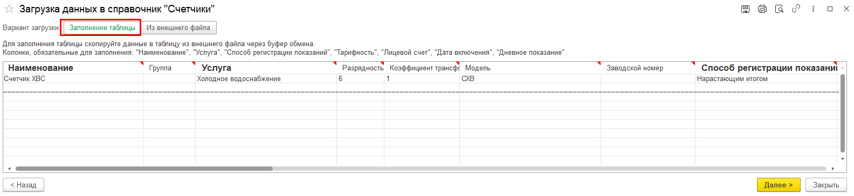Image resolution: width=854 pixels, height=196 pixels.
Task: Click the 'Коэффициент трансф' column header
Action: [x=422, y=68]
